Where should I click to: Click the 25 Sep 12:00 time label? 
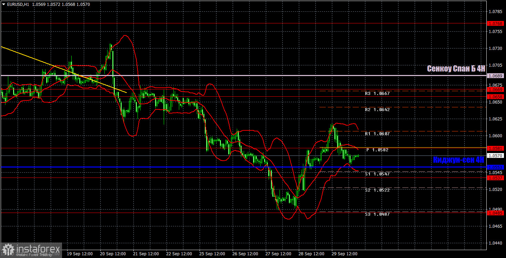(x=212, y=254)
